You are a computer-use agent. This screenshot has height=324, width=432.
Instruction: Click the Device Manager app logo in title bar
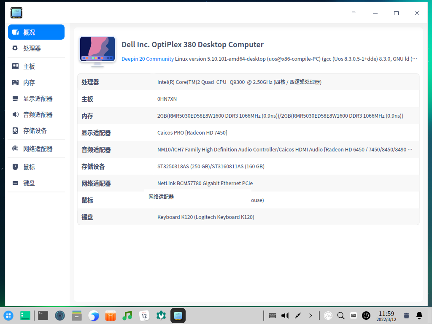click(16, 13)
